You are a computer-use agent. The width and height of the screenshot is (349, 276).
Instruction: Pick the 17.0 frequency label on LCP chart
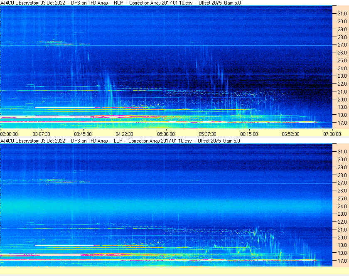[x=342, y=261]
